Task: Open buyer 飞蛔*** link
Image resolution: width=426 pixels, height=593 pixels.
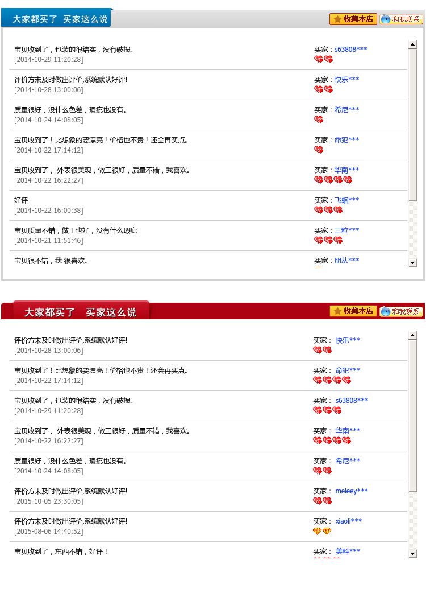Action: click(346, 200)
